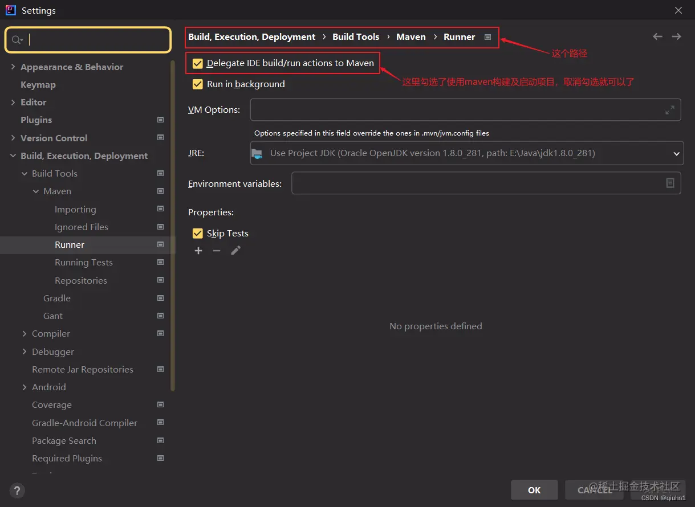
Task: Click project icon next to Build Tools
Action: click(x=160, y=173)
